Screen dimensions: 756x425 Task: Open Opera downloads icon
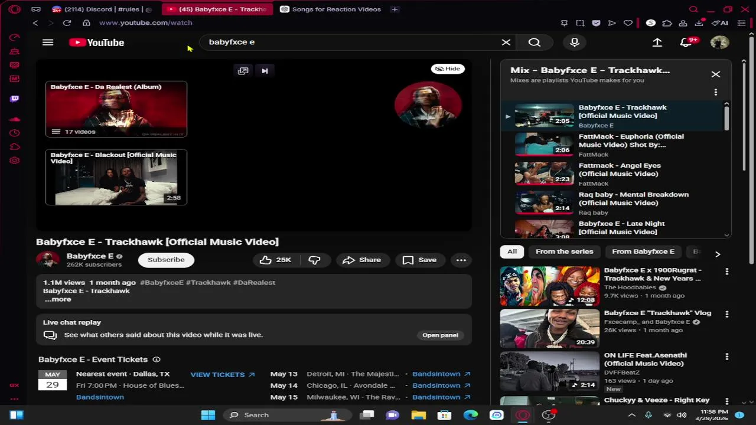click(x=699, y=23)
